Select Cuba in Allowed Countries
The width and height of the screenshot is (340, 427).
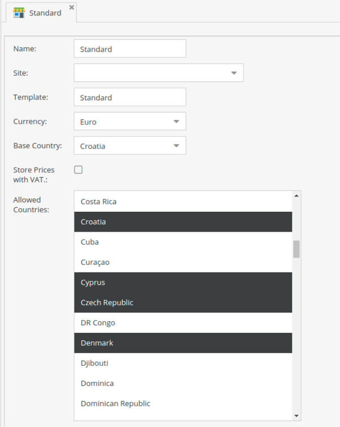click(183, 242)
